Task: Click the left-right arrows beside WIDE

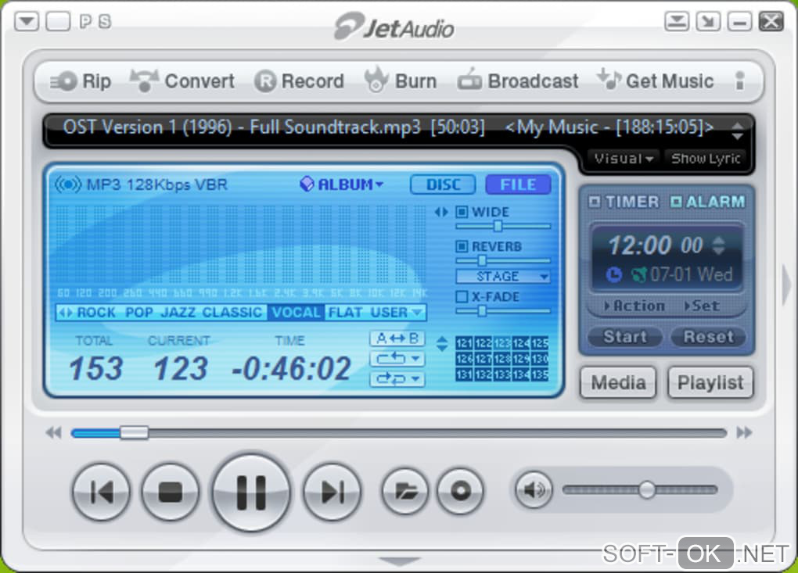Action: click(441, 212)
